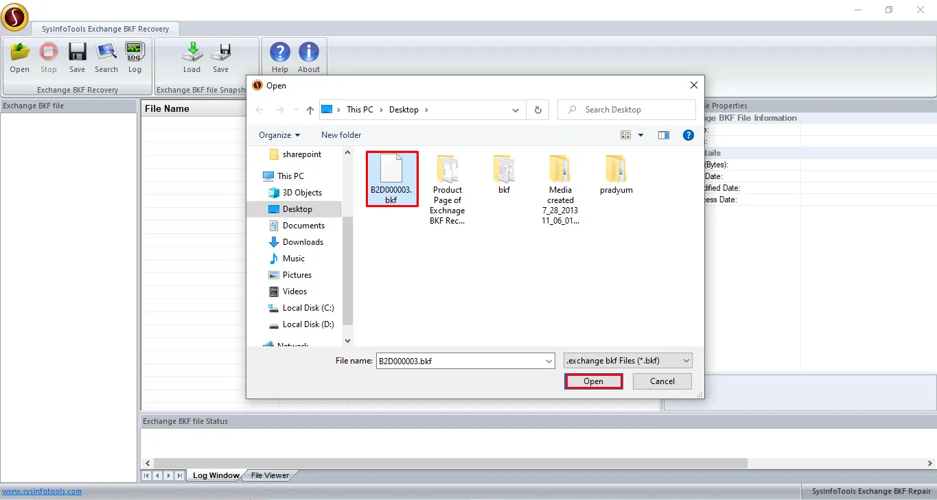The height and width of the screenshot is (500, 937).
Task: Refresh the Desktop folder listing
Action: pyautogui.click(x=537, y=110)
